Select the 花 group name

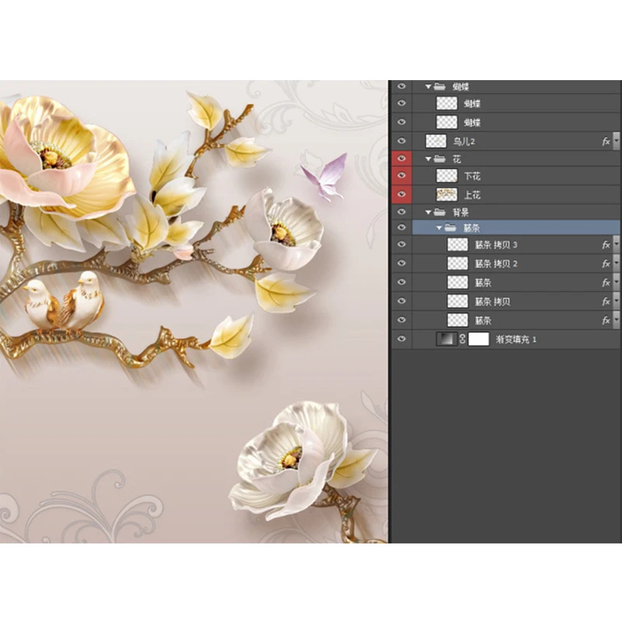(x=456, y=159)
